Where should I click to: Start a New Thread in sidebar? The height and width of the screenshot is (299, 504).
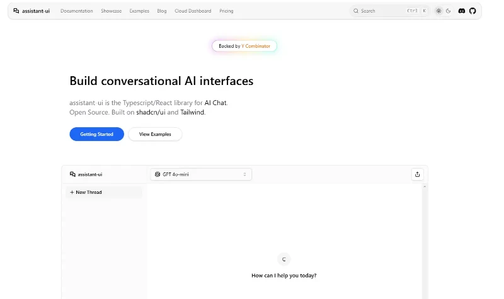103,193
